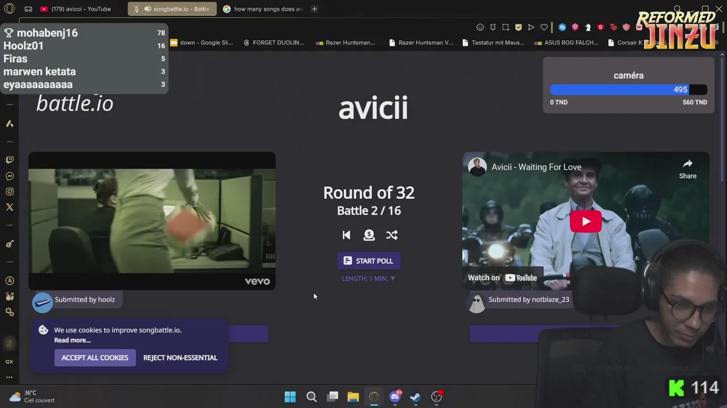Click notblaze_23 submitter avatar
This screenshot has width=727, height=408.
pos(477,303)
